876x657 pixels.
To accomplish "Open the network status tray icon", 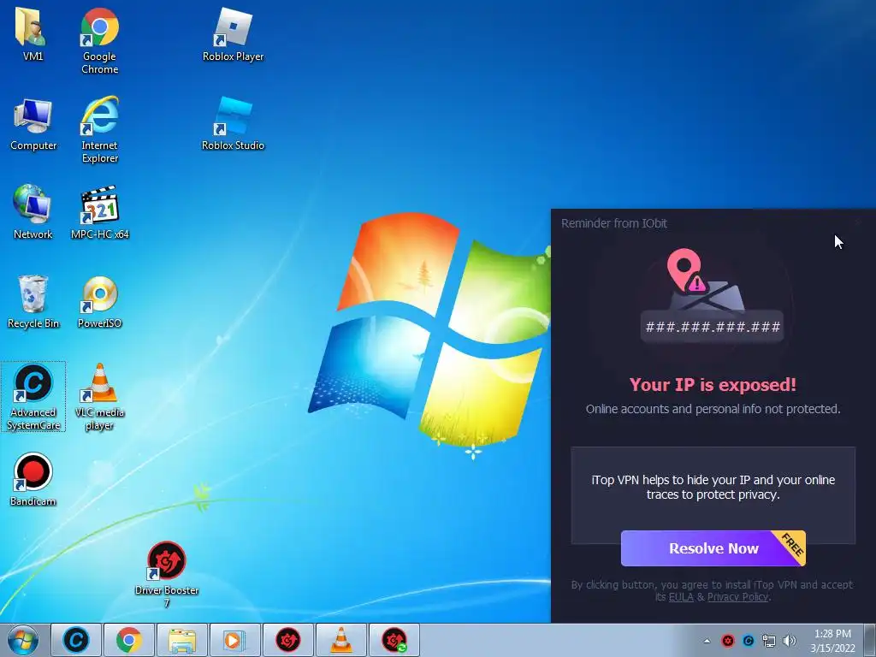I will 769,641.
